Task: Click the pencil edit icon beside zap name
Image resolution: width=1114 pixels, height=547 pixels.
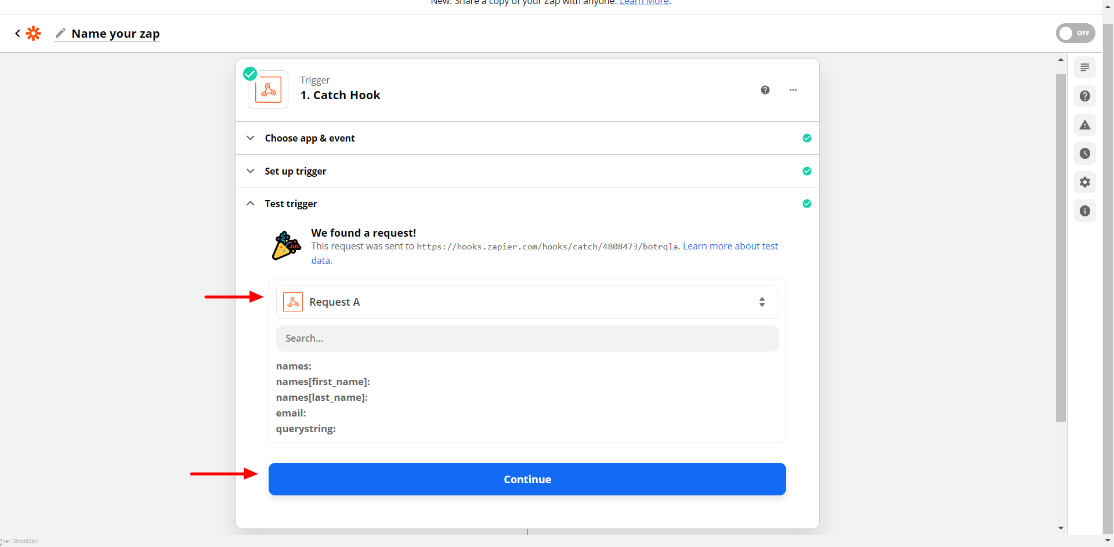Action: [60, 33]
